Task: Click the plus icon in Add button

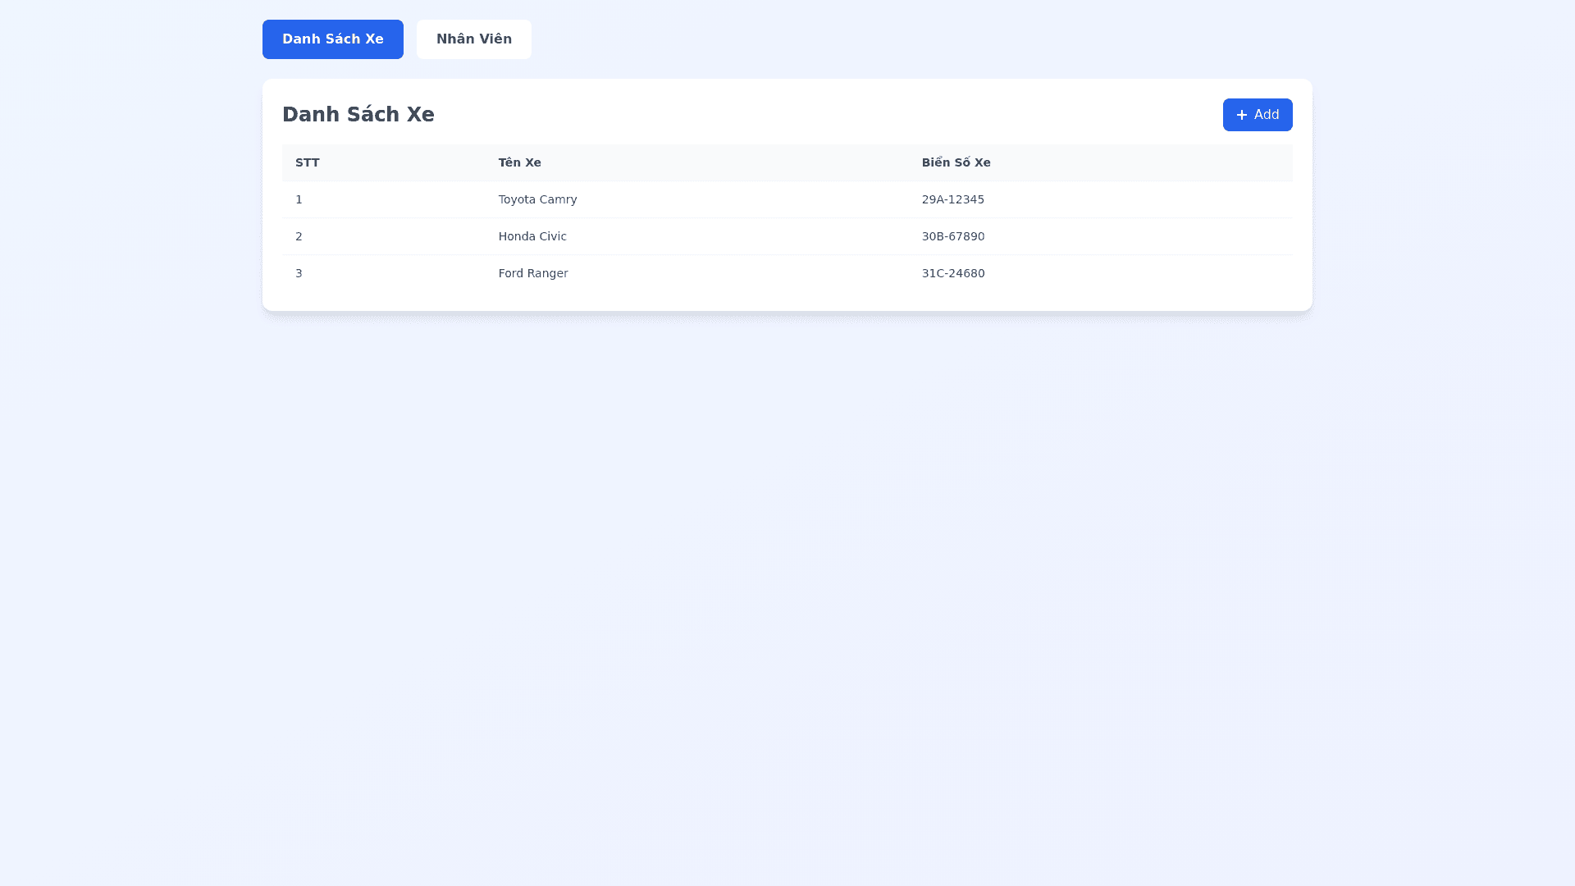Action: coord(1241,115)
